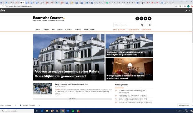Open the KOOP LOKAAL menu item
This screenshot has height=113, width=193.
click(x=89, y=30)
